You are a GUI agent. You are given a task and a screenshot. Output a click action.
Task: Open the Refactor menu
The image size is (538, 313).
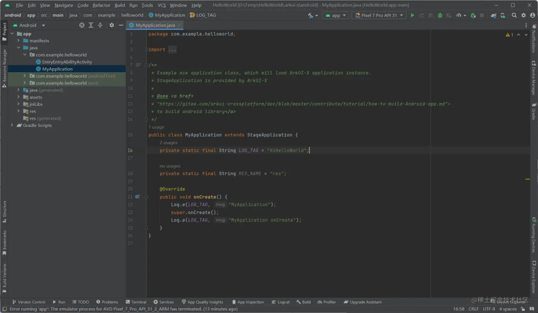(101, 5)
